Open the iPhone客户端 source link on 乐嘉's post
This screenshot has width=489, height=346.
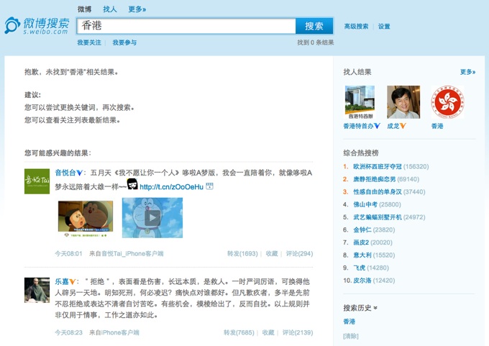pos(119,332)
